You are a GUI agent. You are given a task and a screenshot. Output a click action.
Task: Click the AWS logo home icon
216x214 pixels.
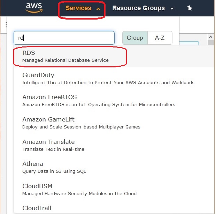[x=34, y=8]
